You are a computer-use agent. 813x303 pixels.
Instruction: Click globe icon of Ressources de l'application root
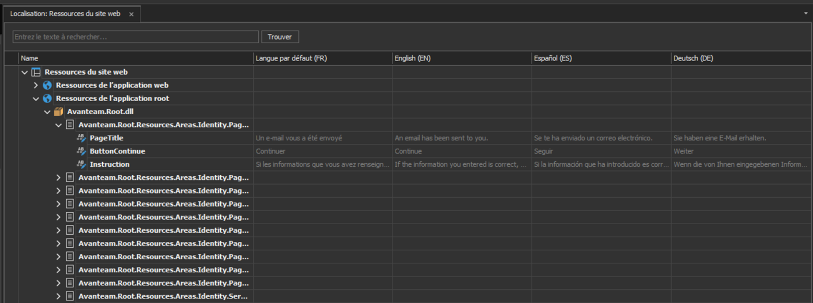[47, 99]
